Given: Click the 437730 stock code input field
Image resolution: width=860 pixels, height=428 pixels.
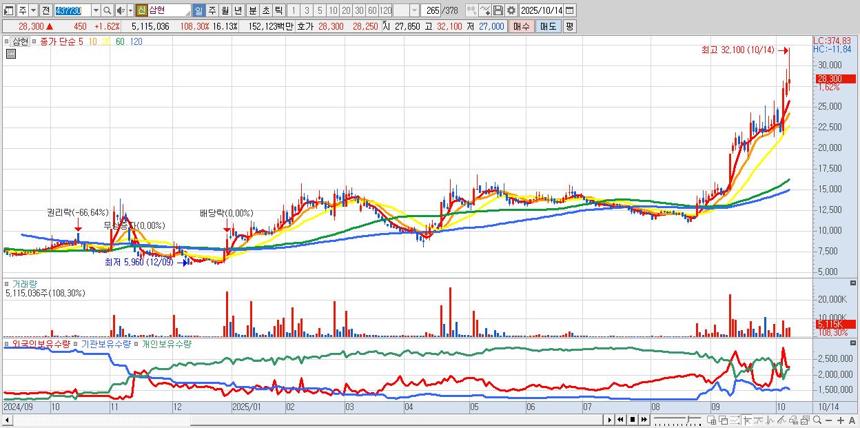Looking at the screenshot, I should click(x=72, y=10).
